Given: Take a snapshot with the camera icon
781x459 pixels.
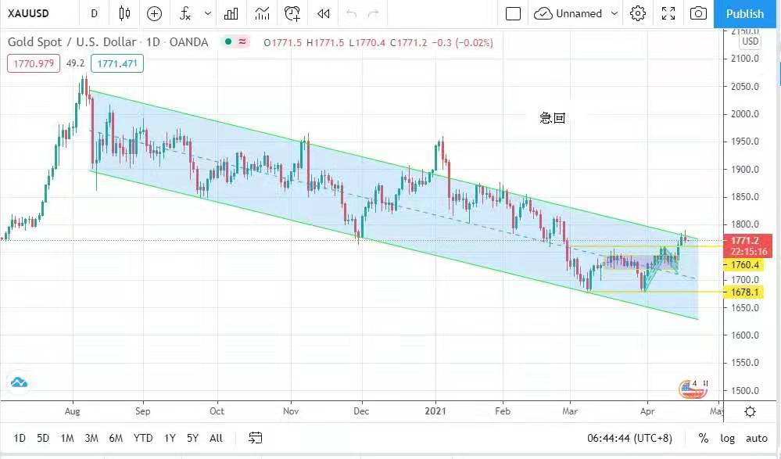Looking at the screenshot, I should [x=698, y=13].
